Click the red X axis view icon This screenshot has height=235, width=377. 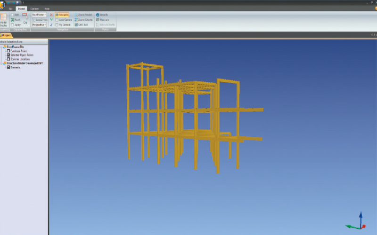[51, 15]
